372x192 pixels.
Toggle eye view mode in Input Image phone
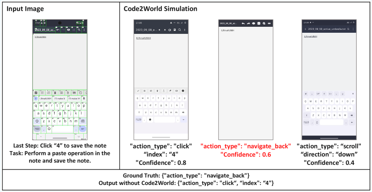click(x=68, y=30)
